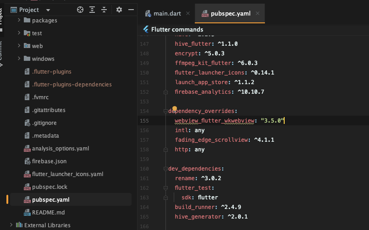Screen dimensions: 369x230
Task: Expand External Libraries node
Action: coord(11,225)
